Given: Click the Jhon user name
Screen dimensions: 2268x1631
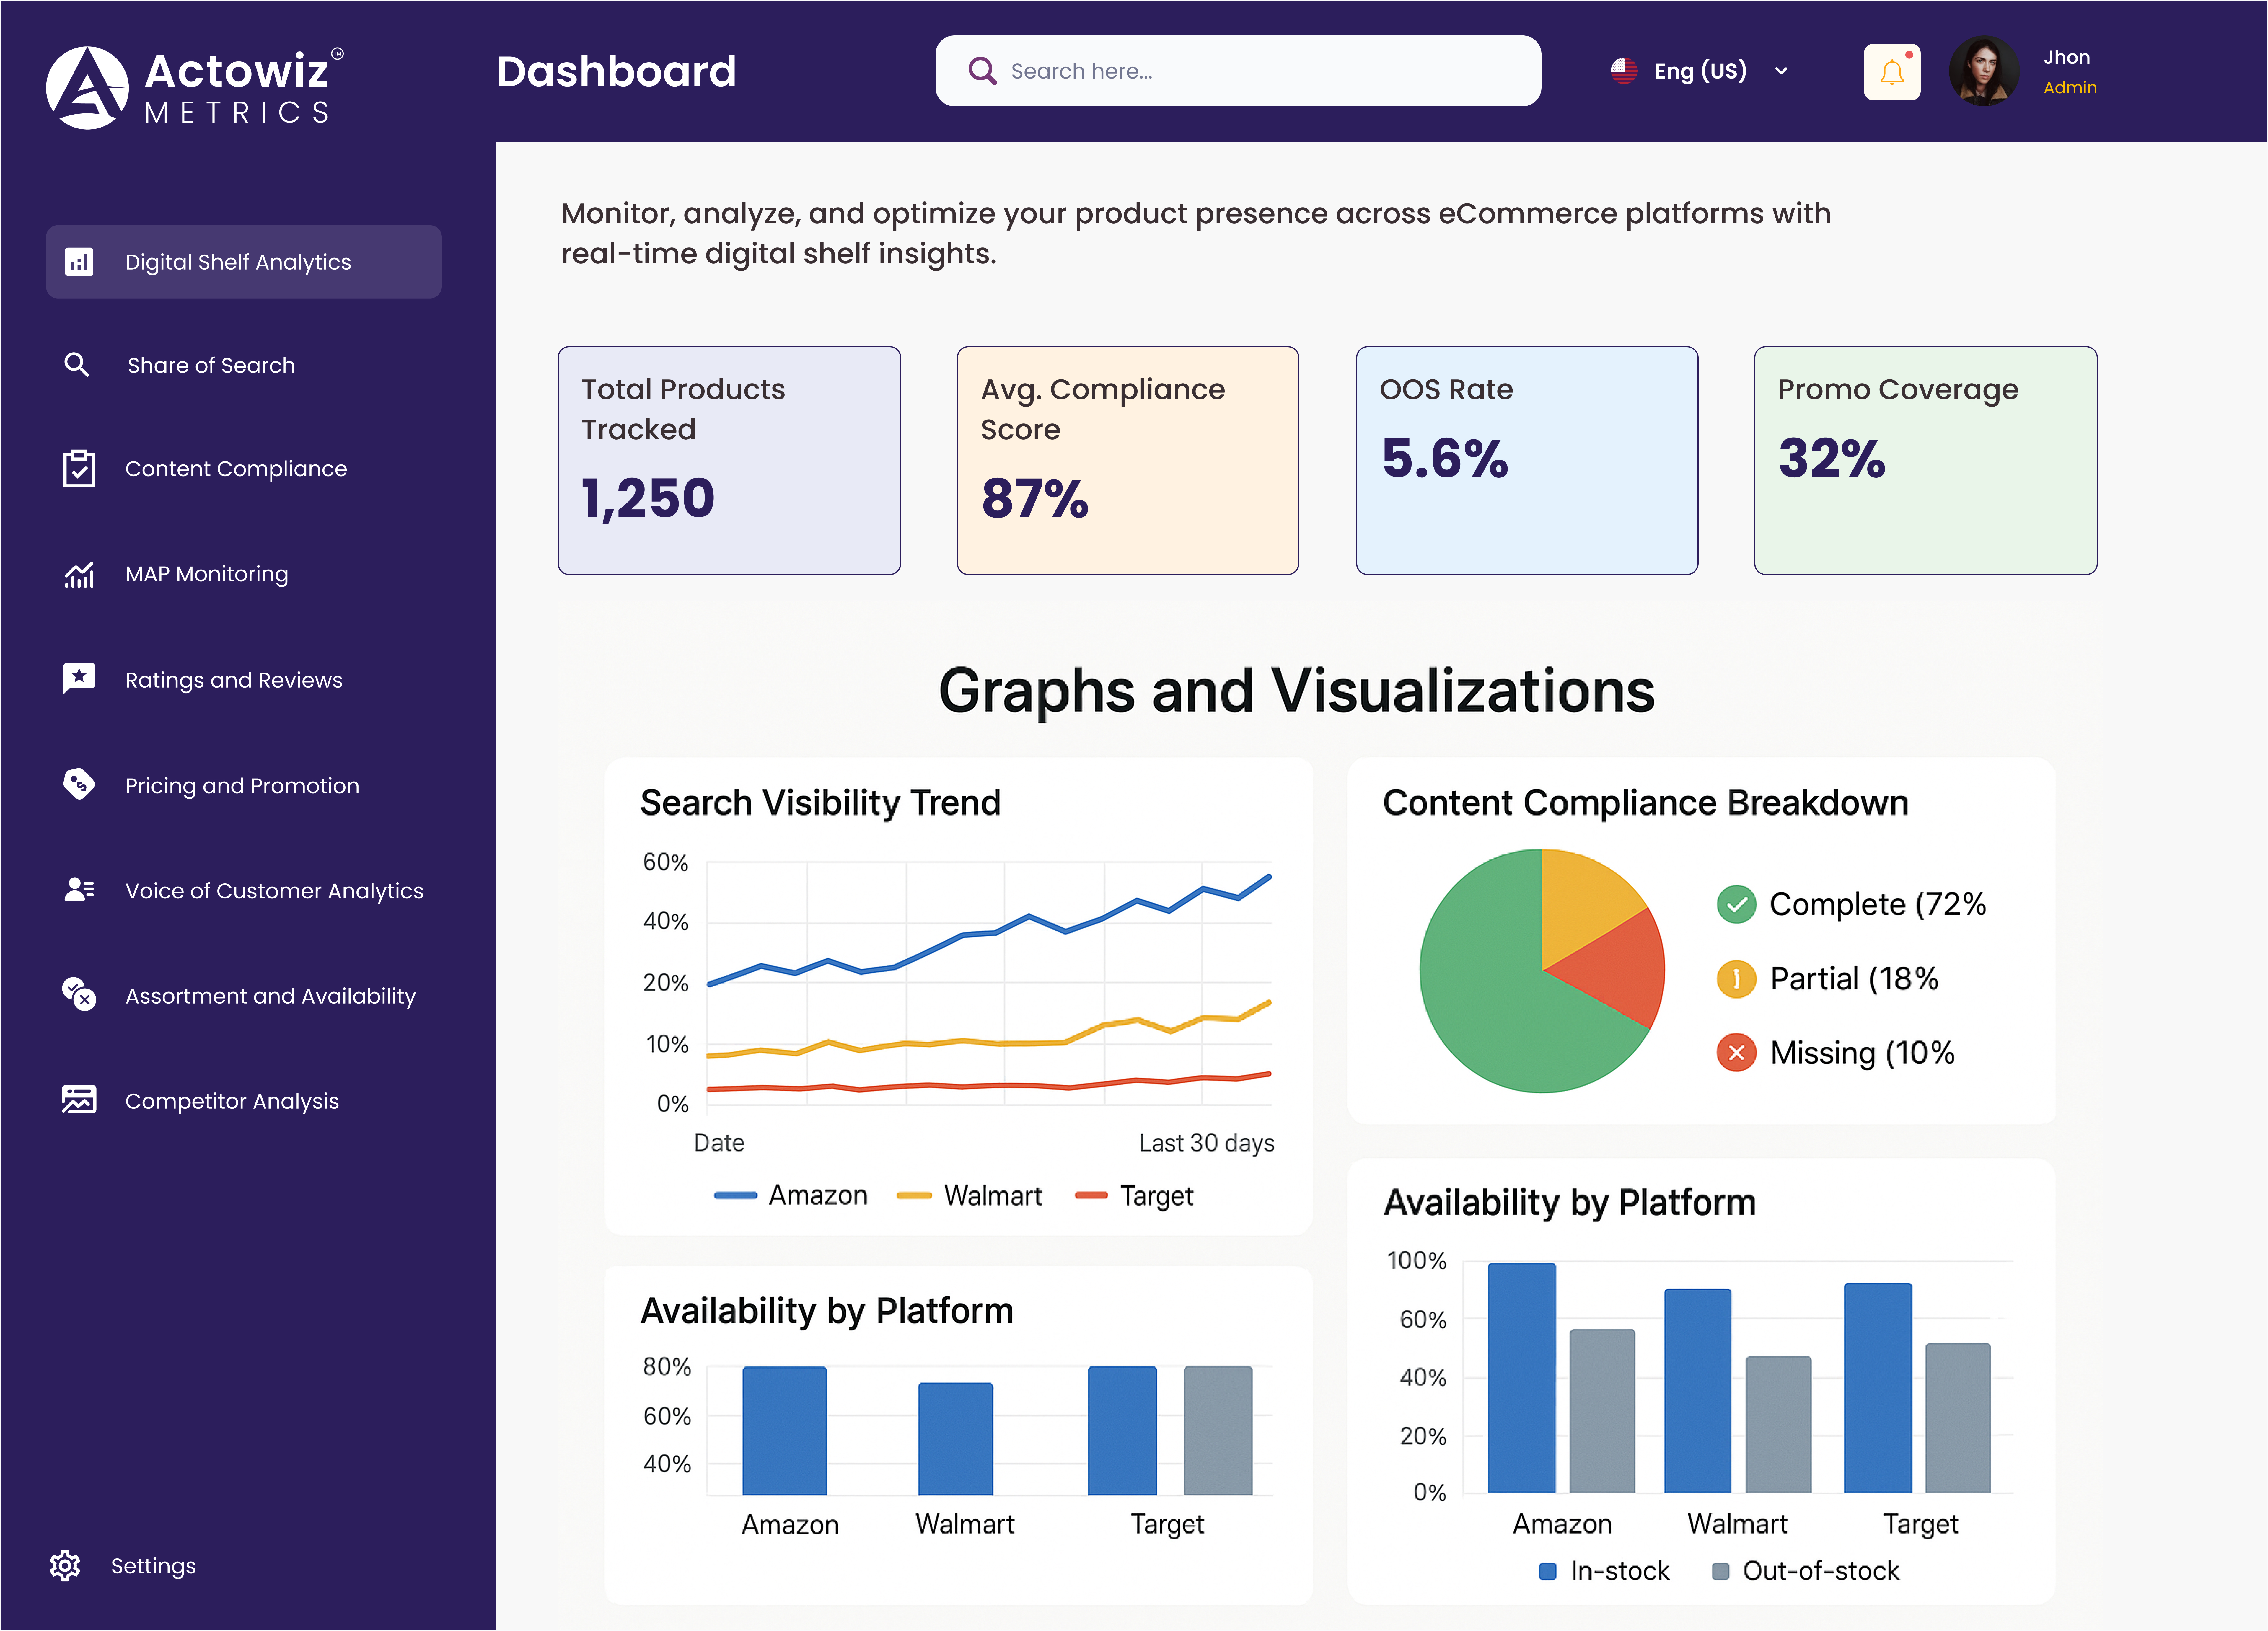Looking at the screenshot, I should click(x=2067, y=57).
